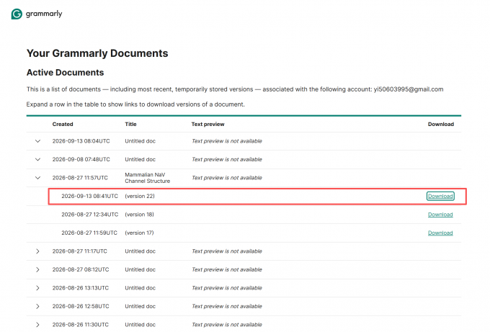Click the 2026-08-27 11:59UTC version timestamp
This screenshot has width=490, height=332.
89,233
